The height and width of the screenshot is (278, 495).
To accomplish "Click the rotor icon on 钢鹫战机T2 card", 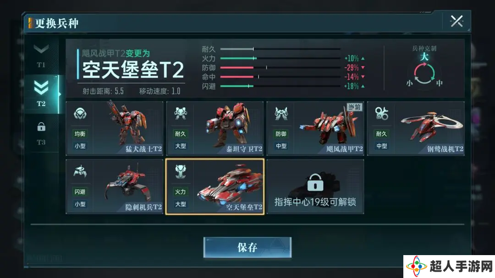I will (381, 114).
